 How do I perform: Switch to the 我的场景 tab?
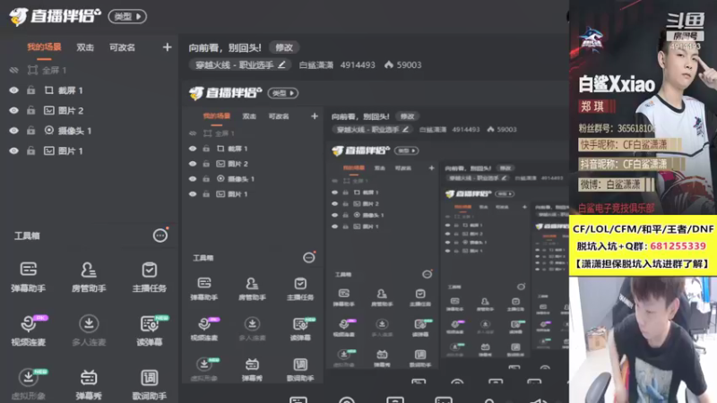(x=44, y=47)
